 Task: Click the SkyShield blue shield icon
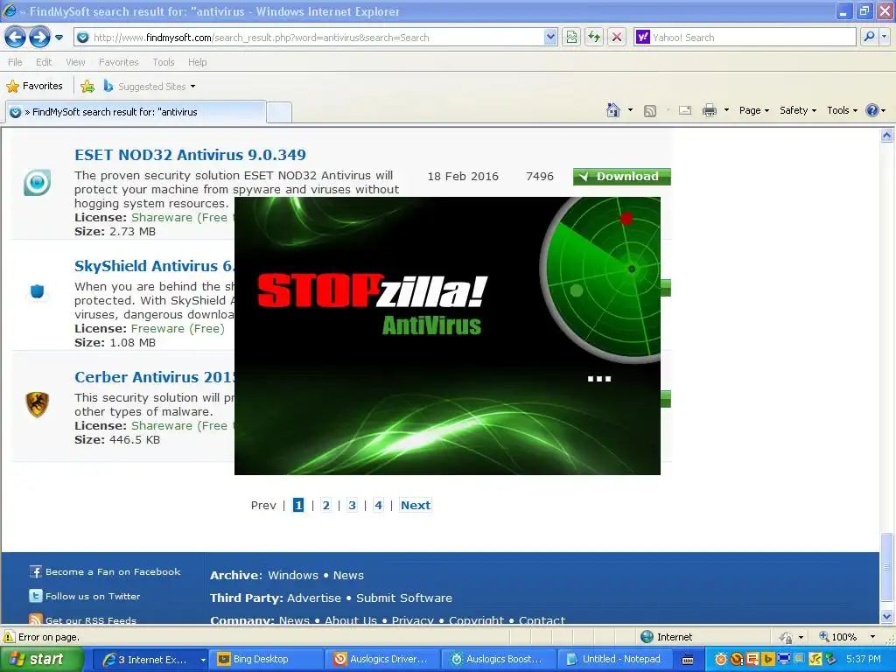click(37, 292)
